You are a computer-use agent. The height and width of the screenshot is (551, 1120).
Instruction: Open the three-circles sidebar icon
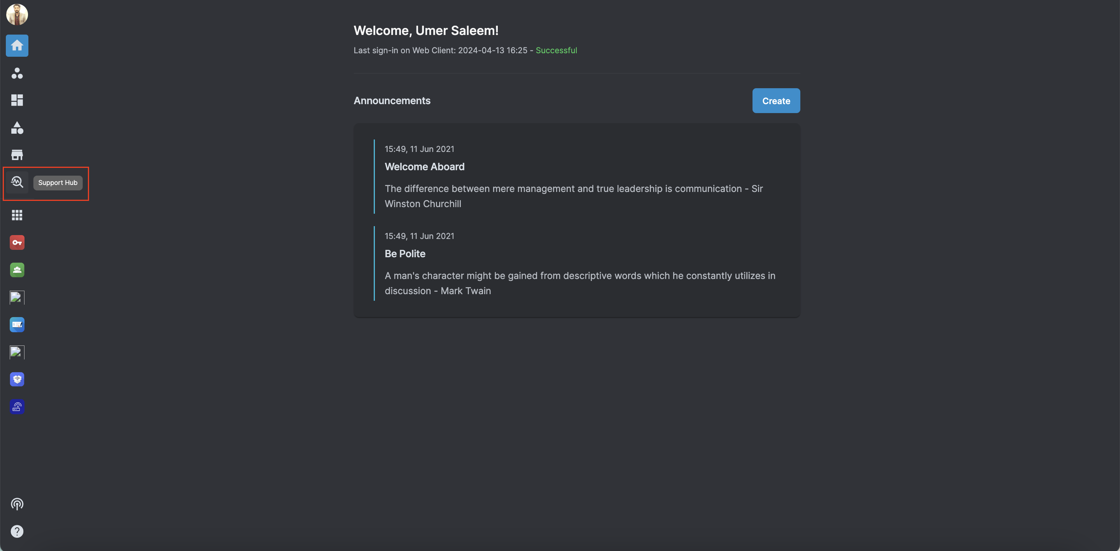pyautogui.click(x=17, y=73)
